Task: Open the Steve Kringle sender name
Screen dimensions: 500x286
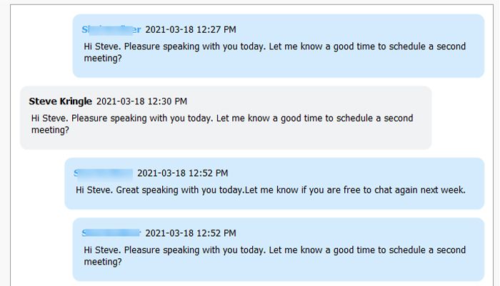Action: tap(61, 102)
